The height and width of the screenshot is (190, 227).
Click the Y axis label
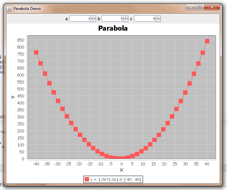pyautogui.click(x=13, y=97)
